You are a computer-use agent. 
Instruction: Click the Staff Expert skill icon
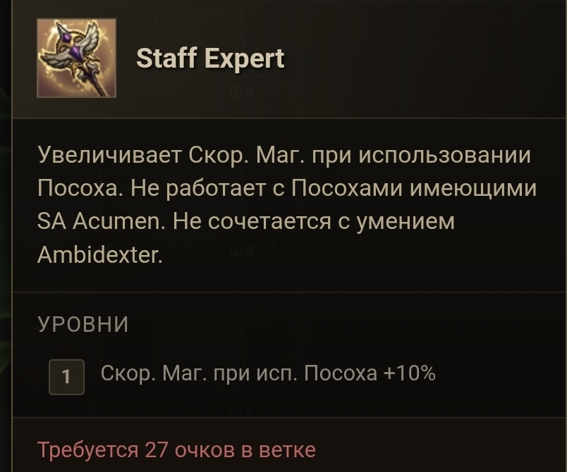76,58
